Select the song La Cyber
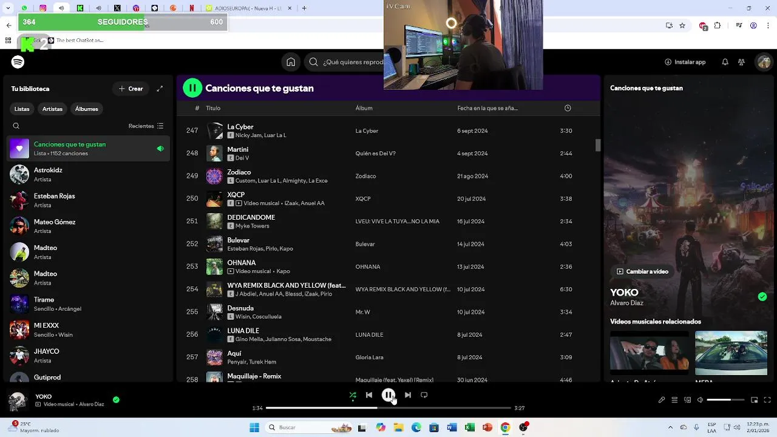Image resolution: width=777 pixels, height=437 pixels. click(240, 127)
